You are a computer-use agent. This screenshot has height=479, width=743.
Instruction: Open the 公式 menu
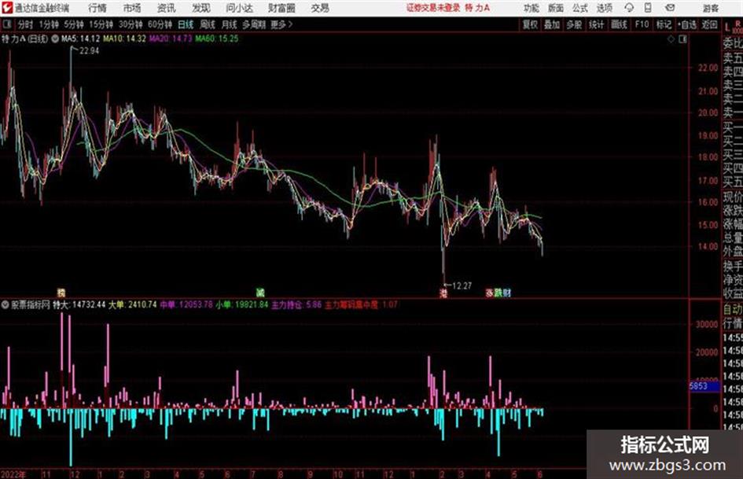click(580, 8)
